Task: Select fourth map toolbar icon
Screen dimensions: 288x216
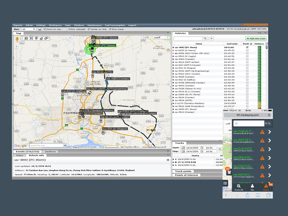Action: (x=41, y=39)
